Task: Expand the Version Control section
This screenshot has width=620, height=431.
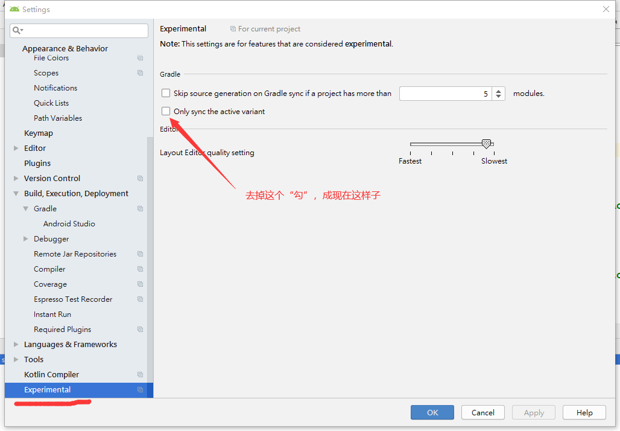Action: point(16,179)
